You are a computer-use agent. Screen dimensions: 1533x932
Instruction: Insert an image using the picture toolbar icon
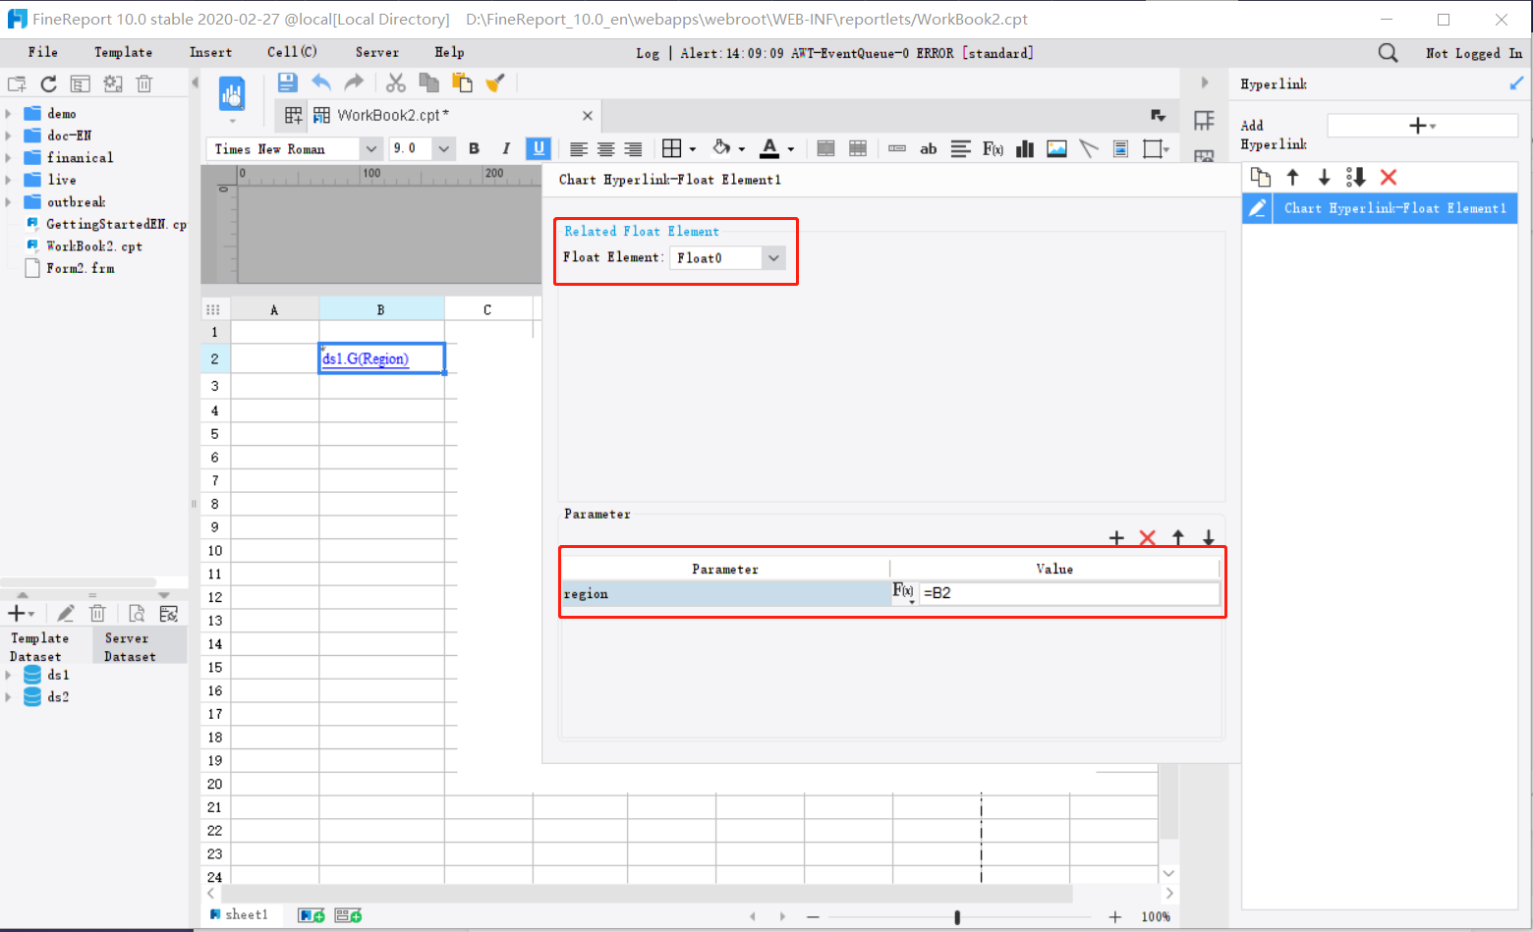point(1056,148)
